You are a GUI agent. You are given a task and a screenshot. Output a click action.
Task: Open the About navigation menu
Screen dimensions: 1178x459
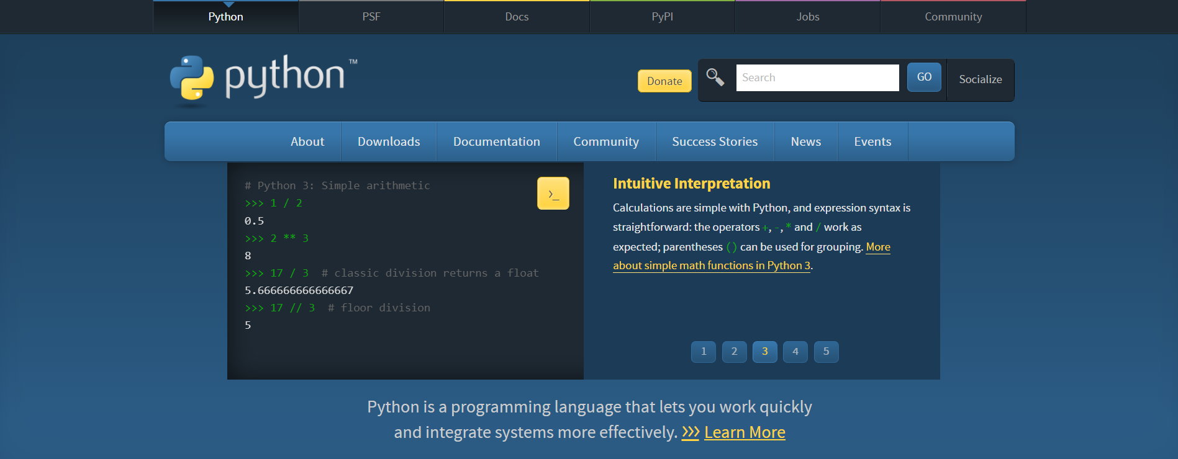point(307,141)
